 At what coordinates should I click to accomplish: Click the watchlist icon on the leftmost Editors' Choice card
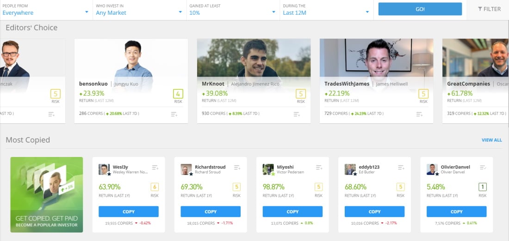coord(51,114)
